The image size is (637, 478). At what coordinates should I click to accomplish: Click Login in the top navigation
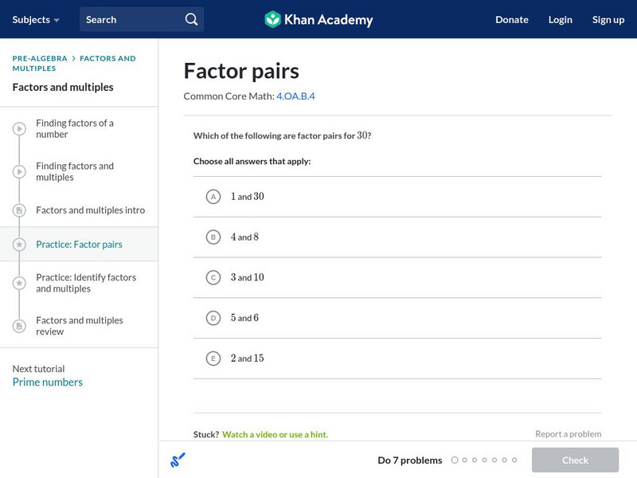pyautogui.click(x=560, y=19)
